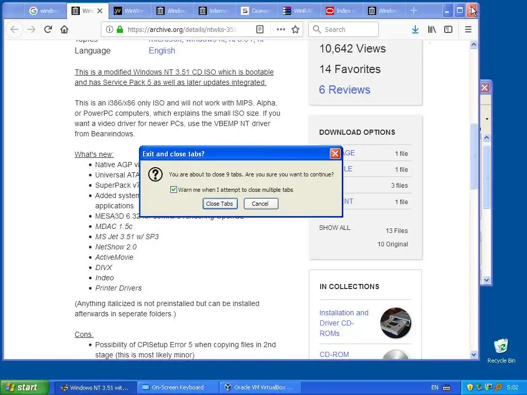Bookmark this page with the star
Image resolution: width=527 pixels, height=395 pixels.
coord(295,29)
